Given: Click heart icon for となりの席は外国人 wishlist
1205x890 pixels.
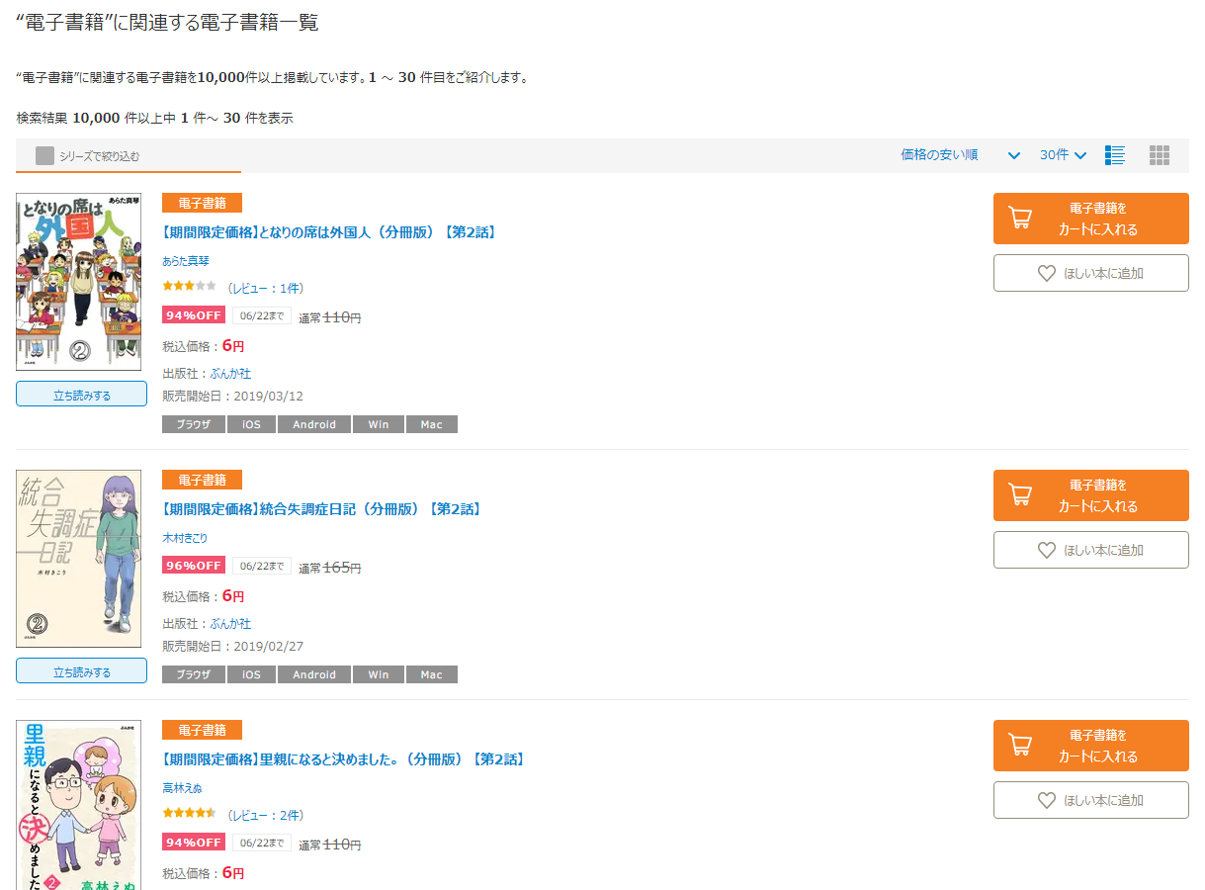Looking at the screenshot, I should (1047, 274).
